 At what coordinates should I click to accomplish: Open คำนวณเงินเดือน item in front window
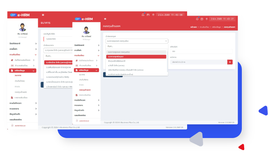[x=86, y=65]
